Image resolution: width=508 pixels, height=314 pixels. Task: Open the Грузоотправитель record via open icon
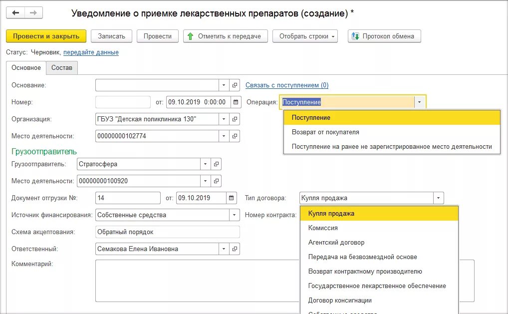point(217,164)
